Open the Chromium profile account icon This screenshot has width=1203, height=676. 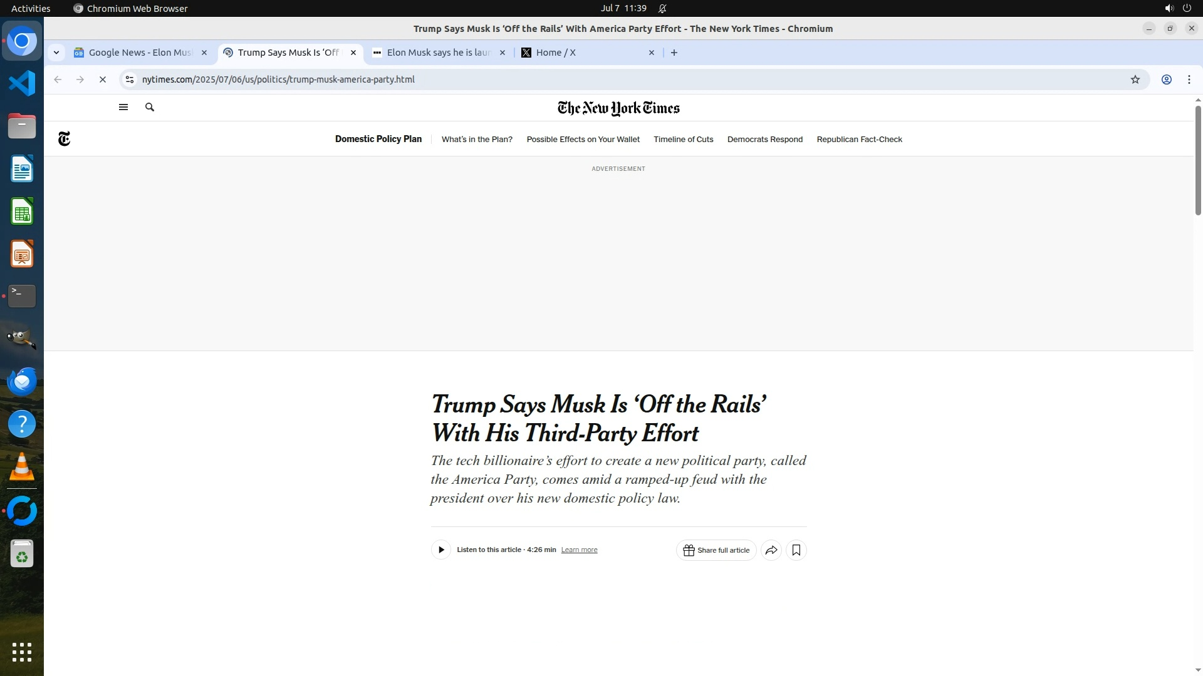1167,79
